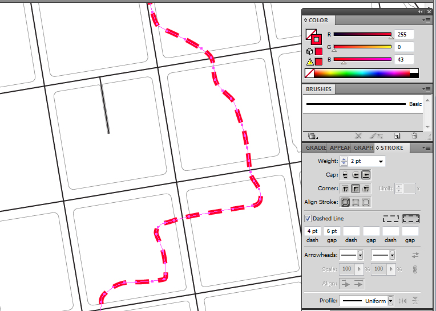The width and height of the screenshot is (436, 311).
Task: Click the G value field 0
Action: point(404,47)
